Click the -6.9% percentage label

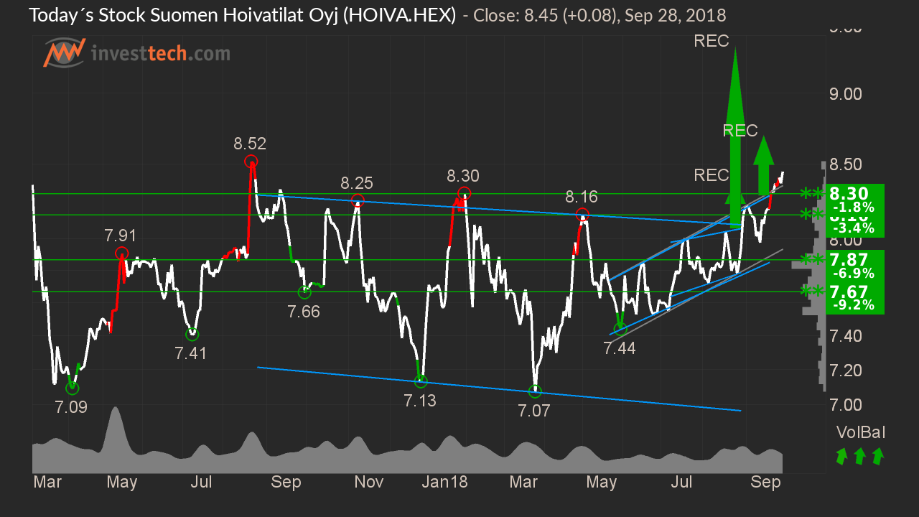854,273
